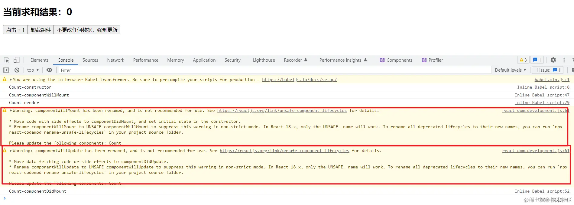Focus the console Filter input field
The image size is (574, 205).
(275, 70)
